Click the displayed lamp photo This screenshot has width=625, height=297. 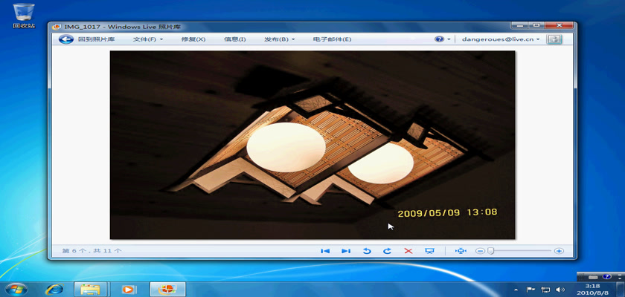point(312,145)
